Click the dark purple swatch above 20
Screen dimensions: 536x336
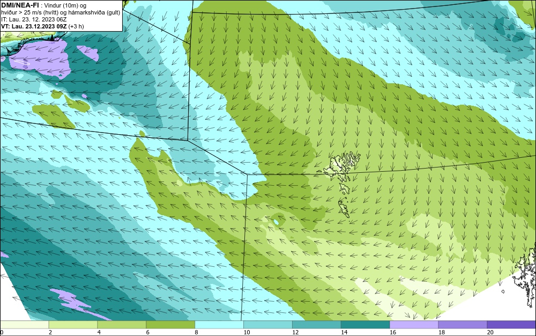click(x=511, y=324)
